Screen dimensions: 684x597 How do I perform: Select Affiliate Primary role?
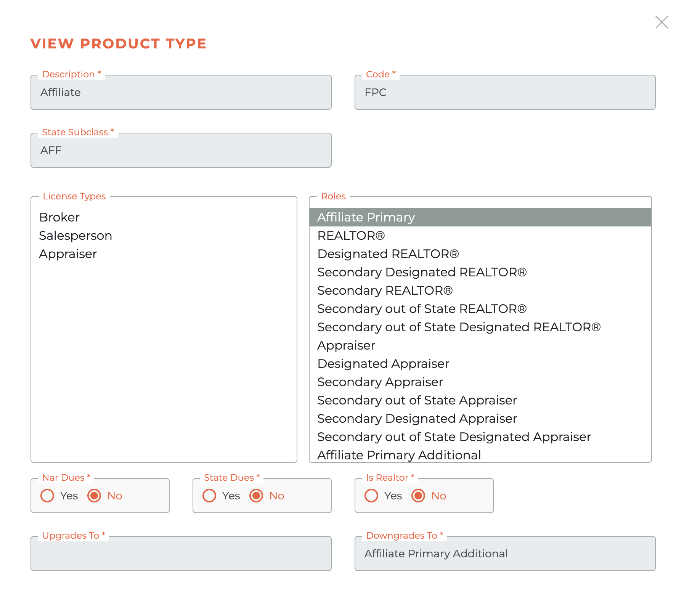[x=366, y=217]
